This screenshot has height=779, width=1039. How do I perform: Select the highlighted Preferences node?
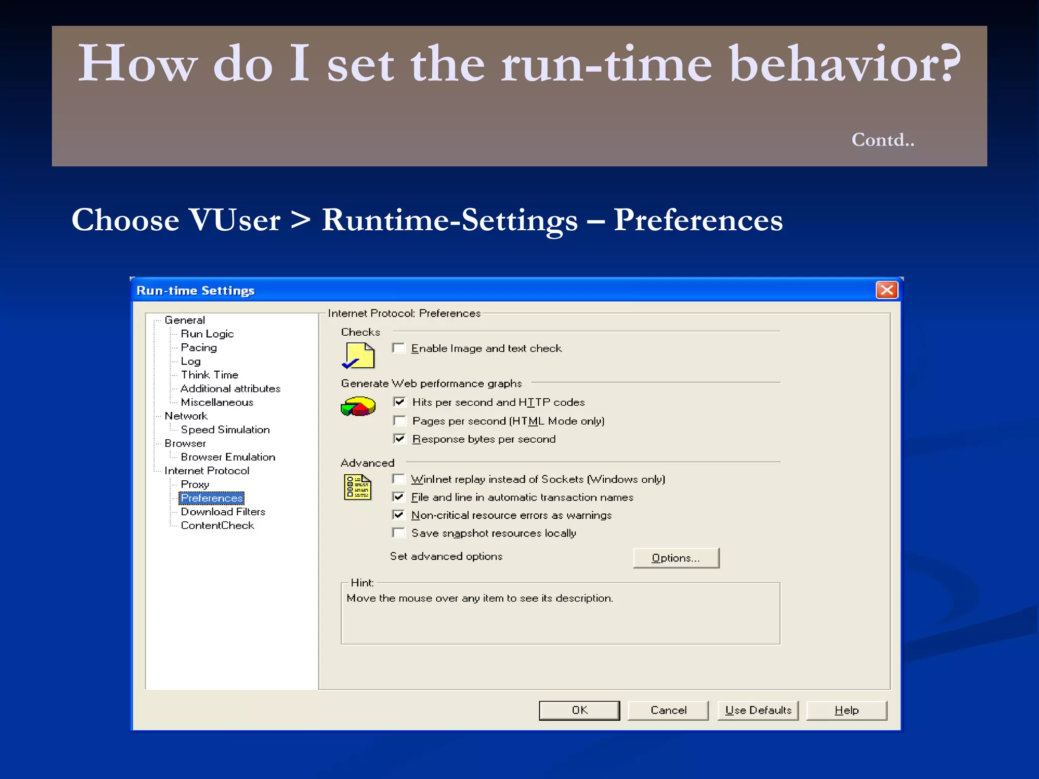point(212,498)
